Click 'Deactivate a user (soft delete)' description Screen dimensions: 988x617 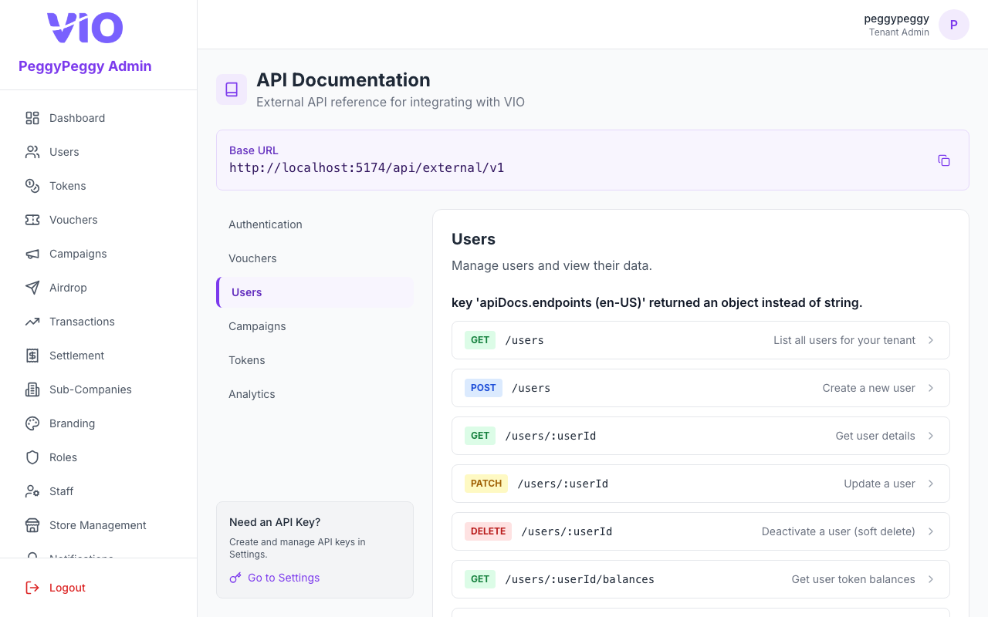click(838, 531)
